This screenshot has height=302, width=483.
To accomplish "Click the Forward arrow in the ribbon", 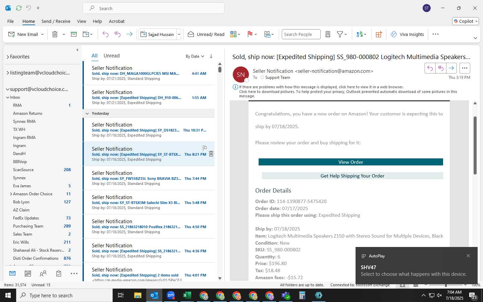I will (129, 34).
